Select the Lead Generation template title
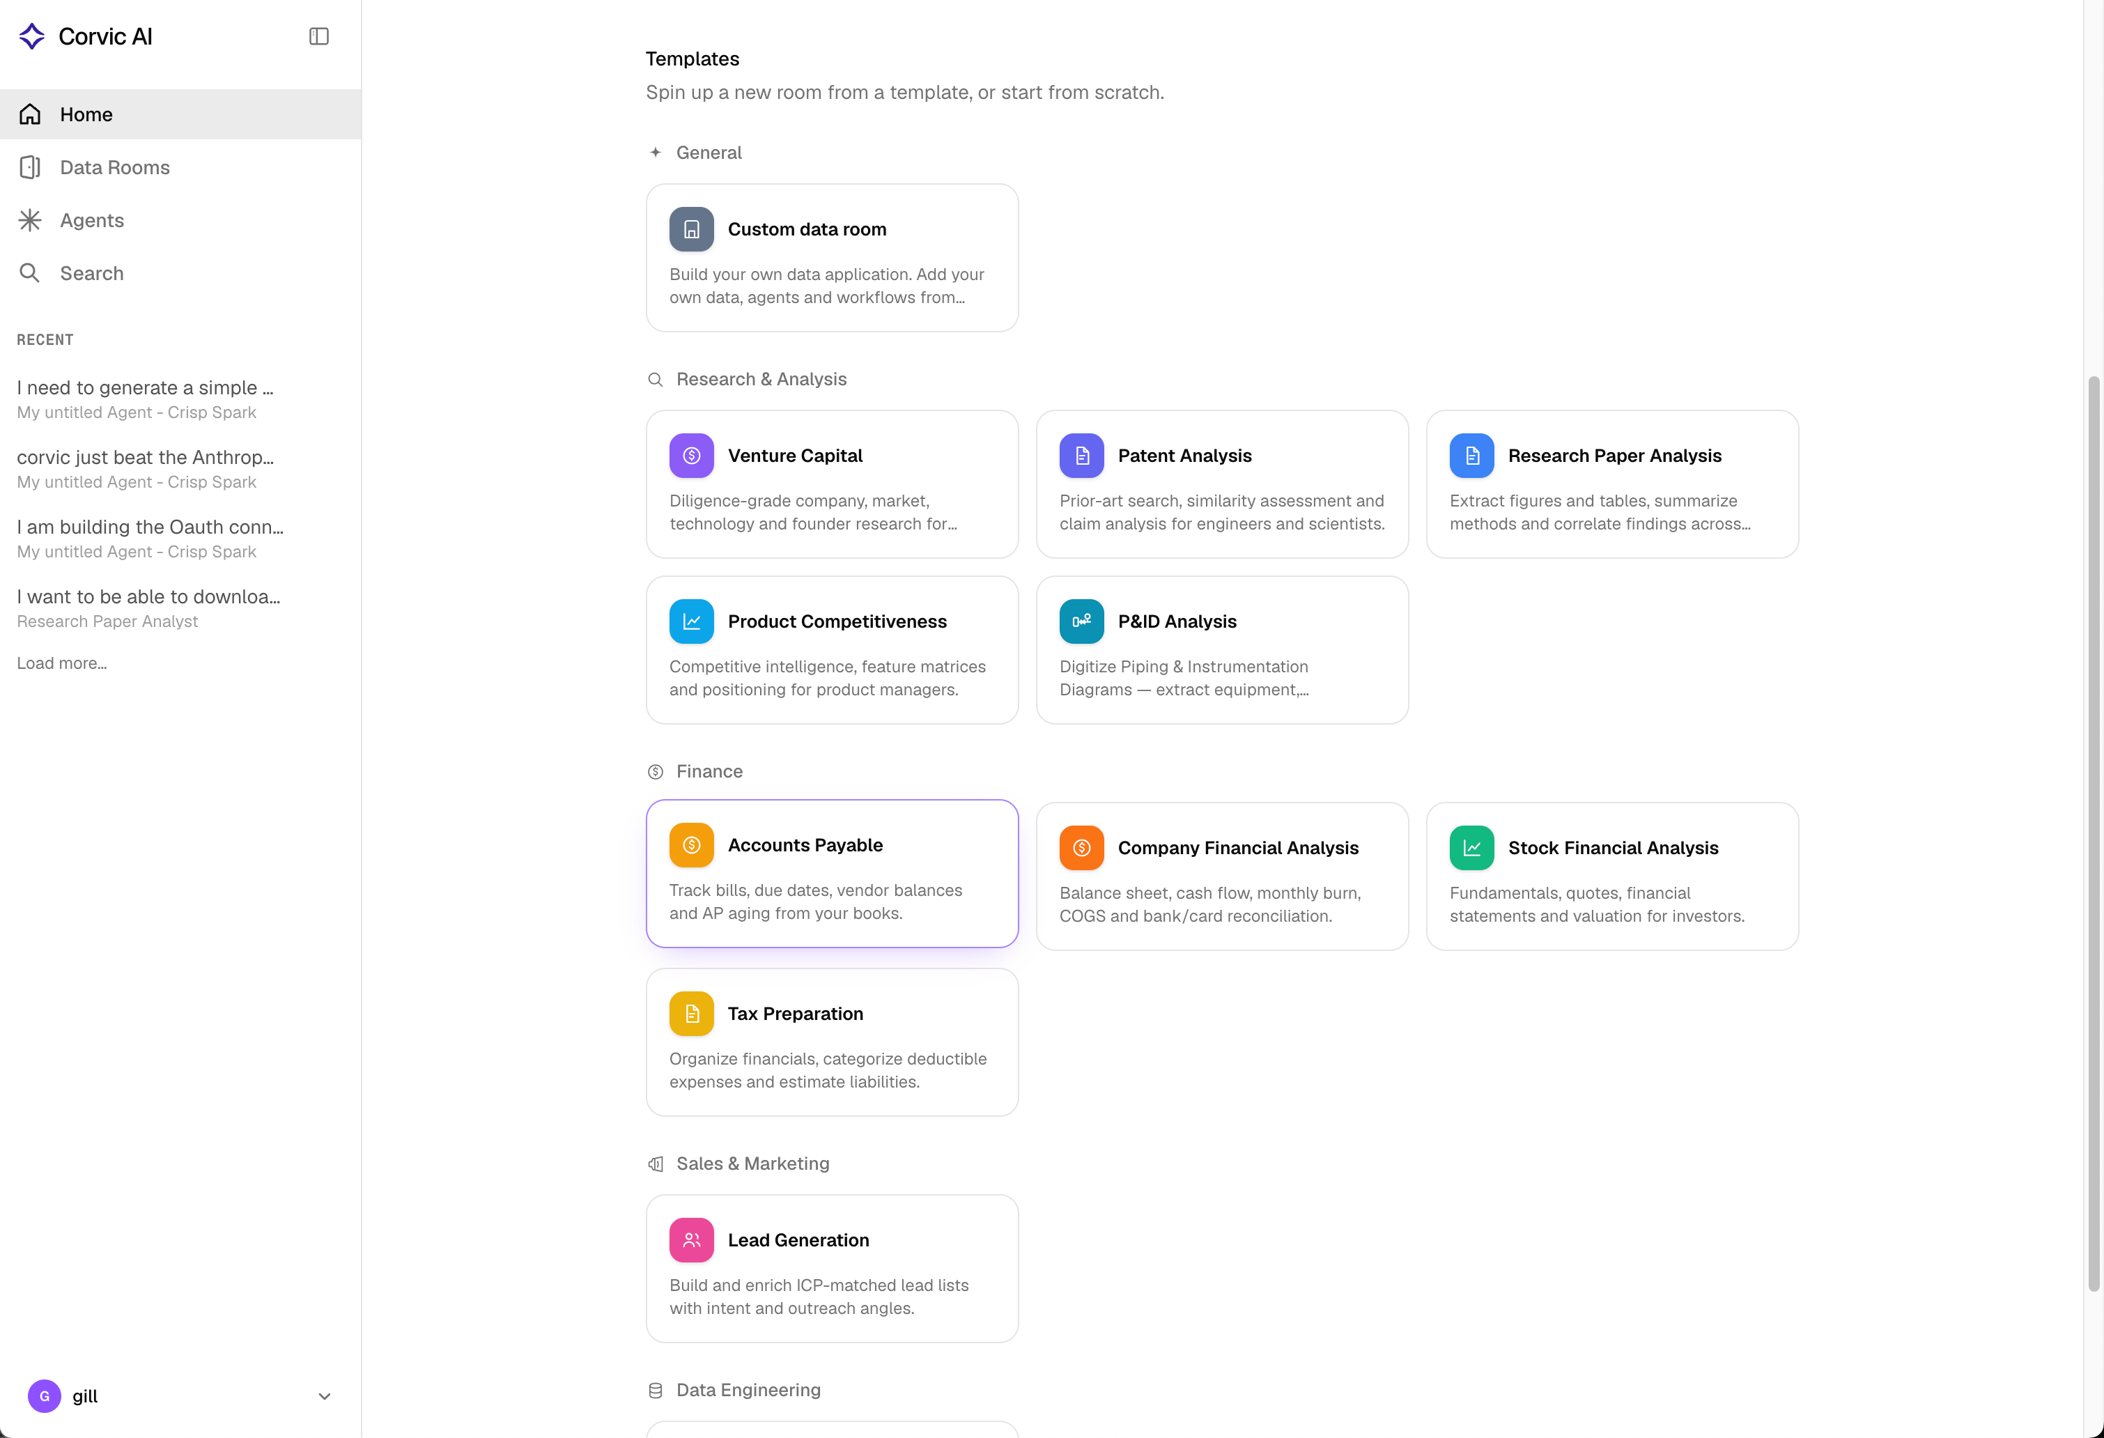The width and height of the screenshot is (2104, 1438). [798, 1239]
